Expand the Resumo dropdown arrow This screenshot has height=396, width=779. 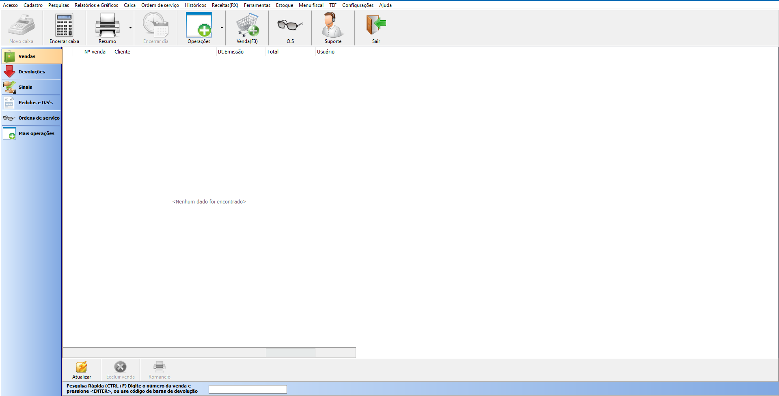click(130, 28)
